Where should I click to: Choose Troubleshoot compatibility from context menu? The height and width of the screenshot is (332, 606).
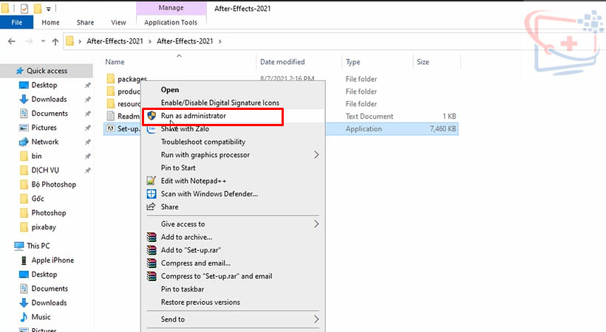[x=203, y=142]
